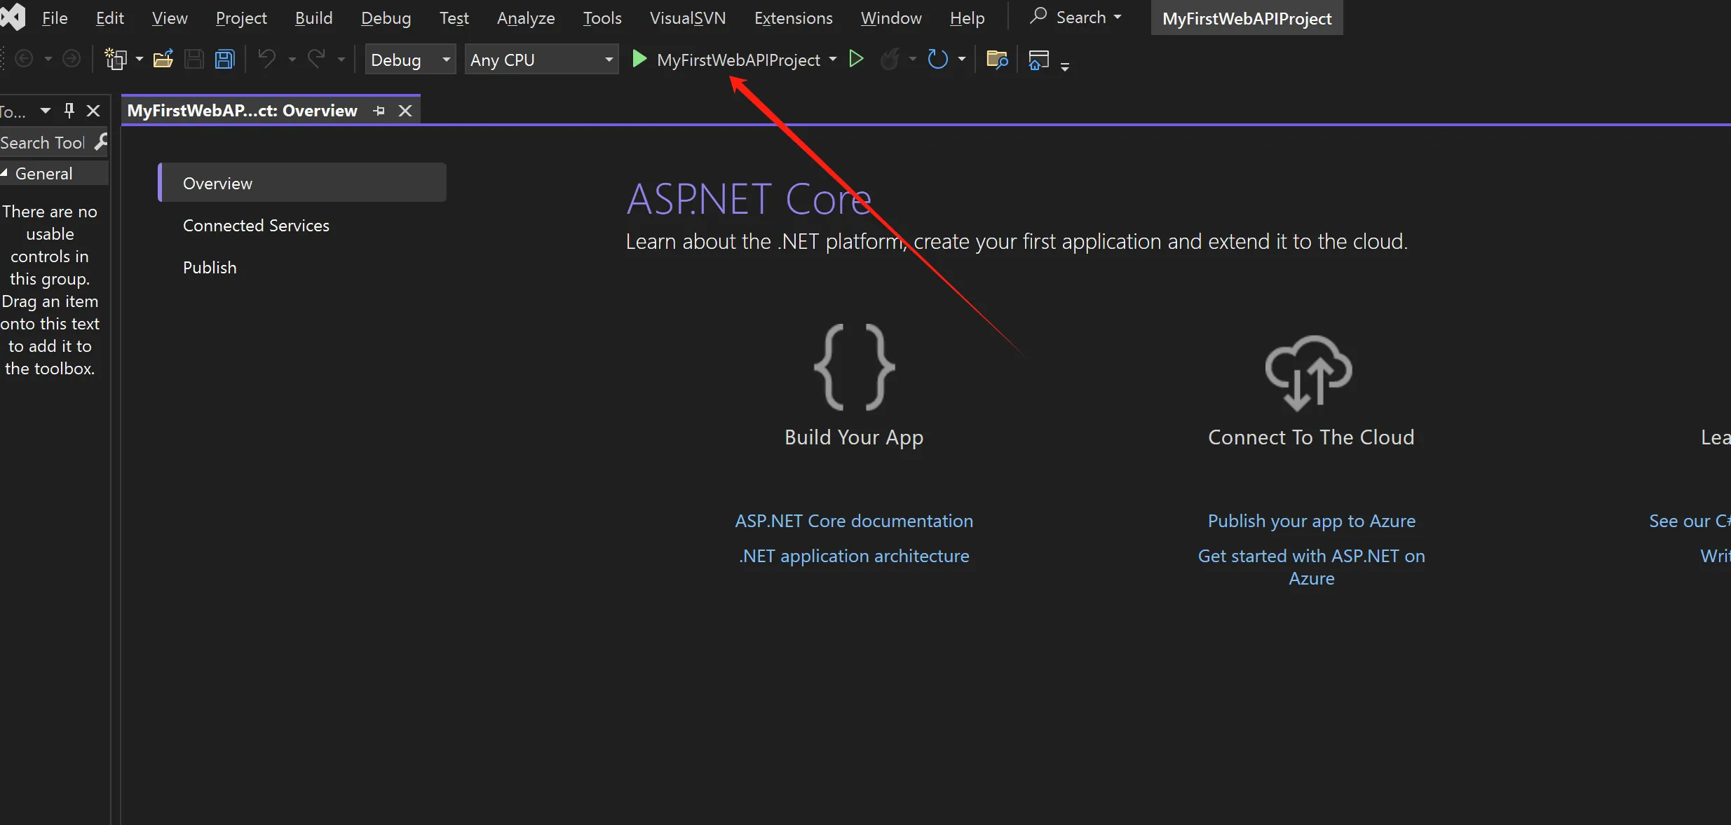Click the Open File folder icon

163,59
